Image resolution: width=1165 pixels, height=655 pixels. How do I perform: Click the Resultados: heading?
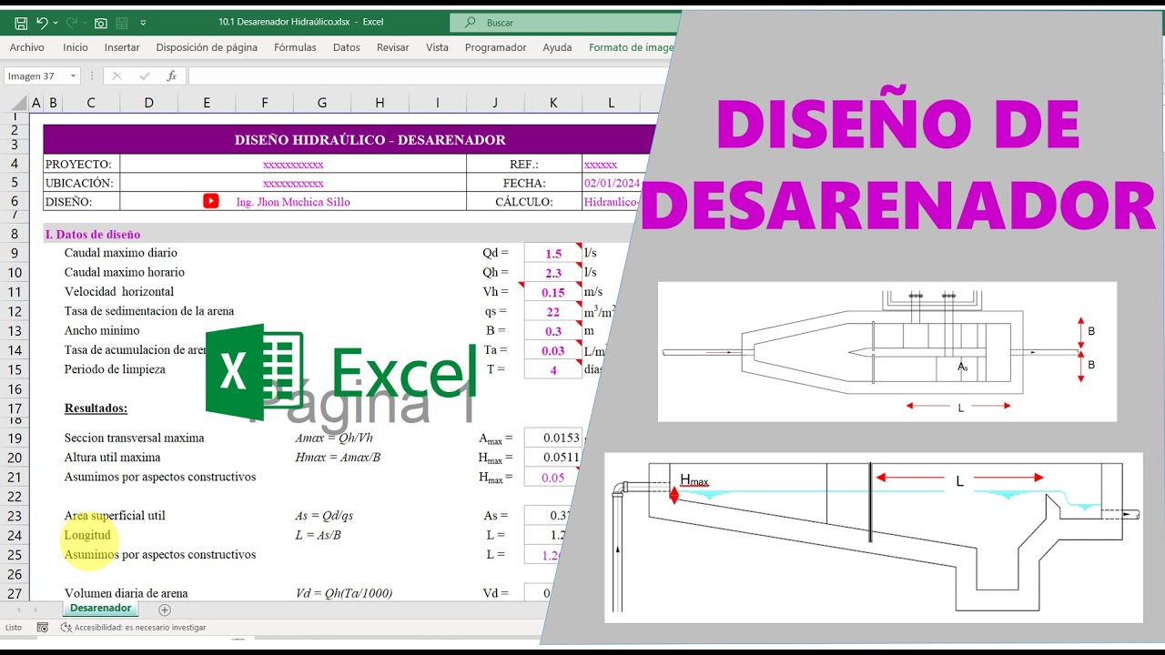(96, 408)
